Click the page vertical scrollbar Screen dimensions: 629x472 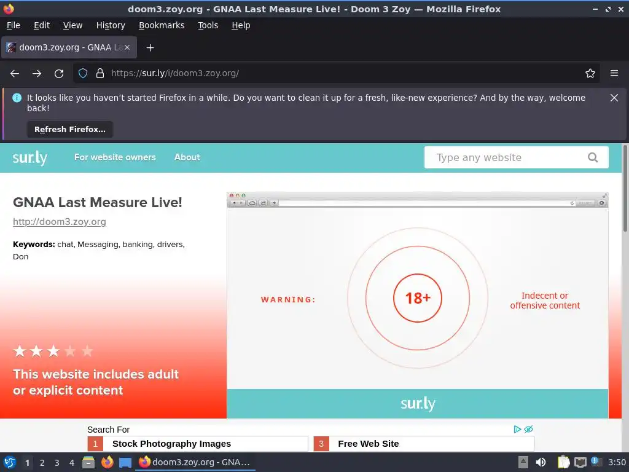(x=625, y=188)
